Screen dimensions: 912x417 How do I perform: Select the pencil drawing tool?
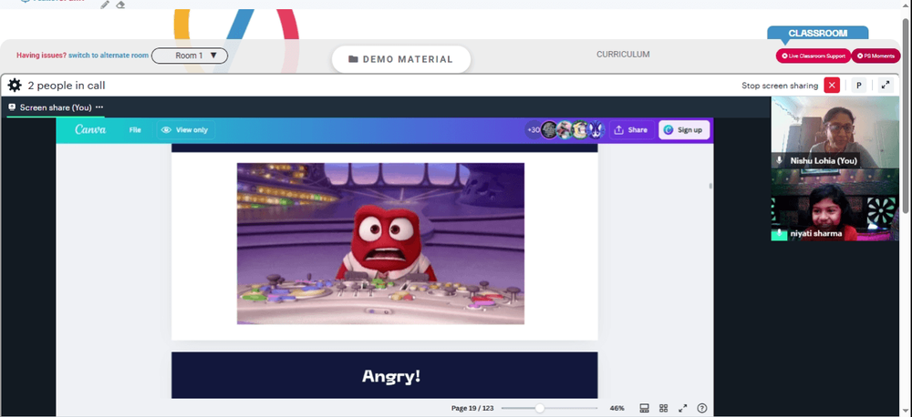105,5
